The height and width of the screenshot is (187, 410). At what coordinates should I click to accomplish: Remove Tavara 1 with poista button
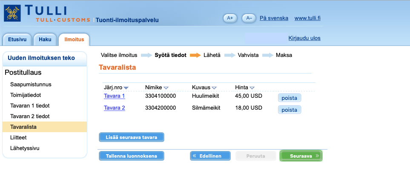pos(290,98)
